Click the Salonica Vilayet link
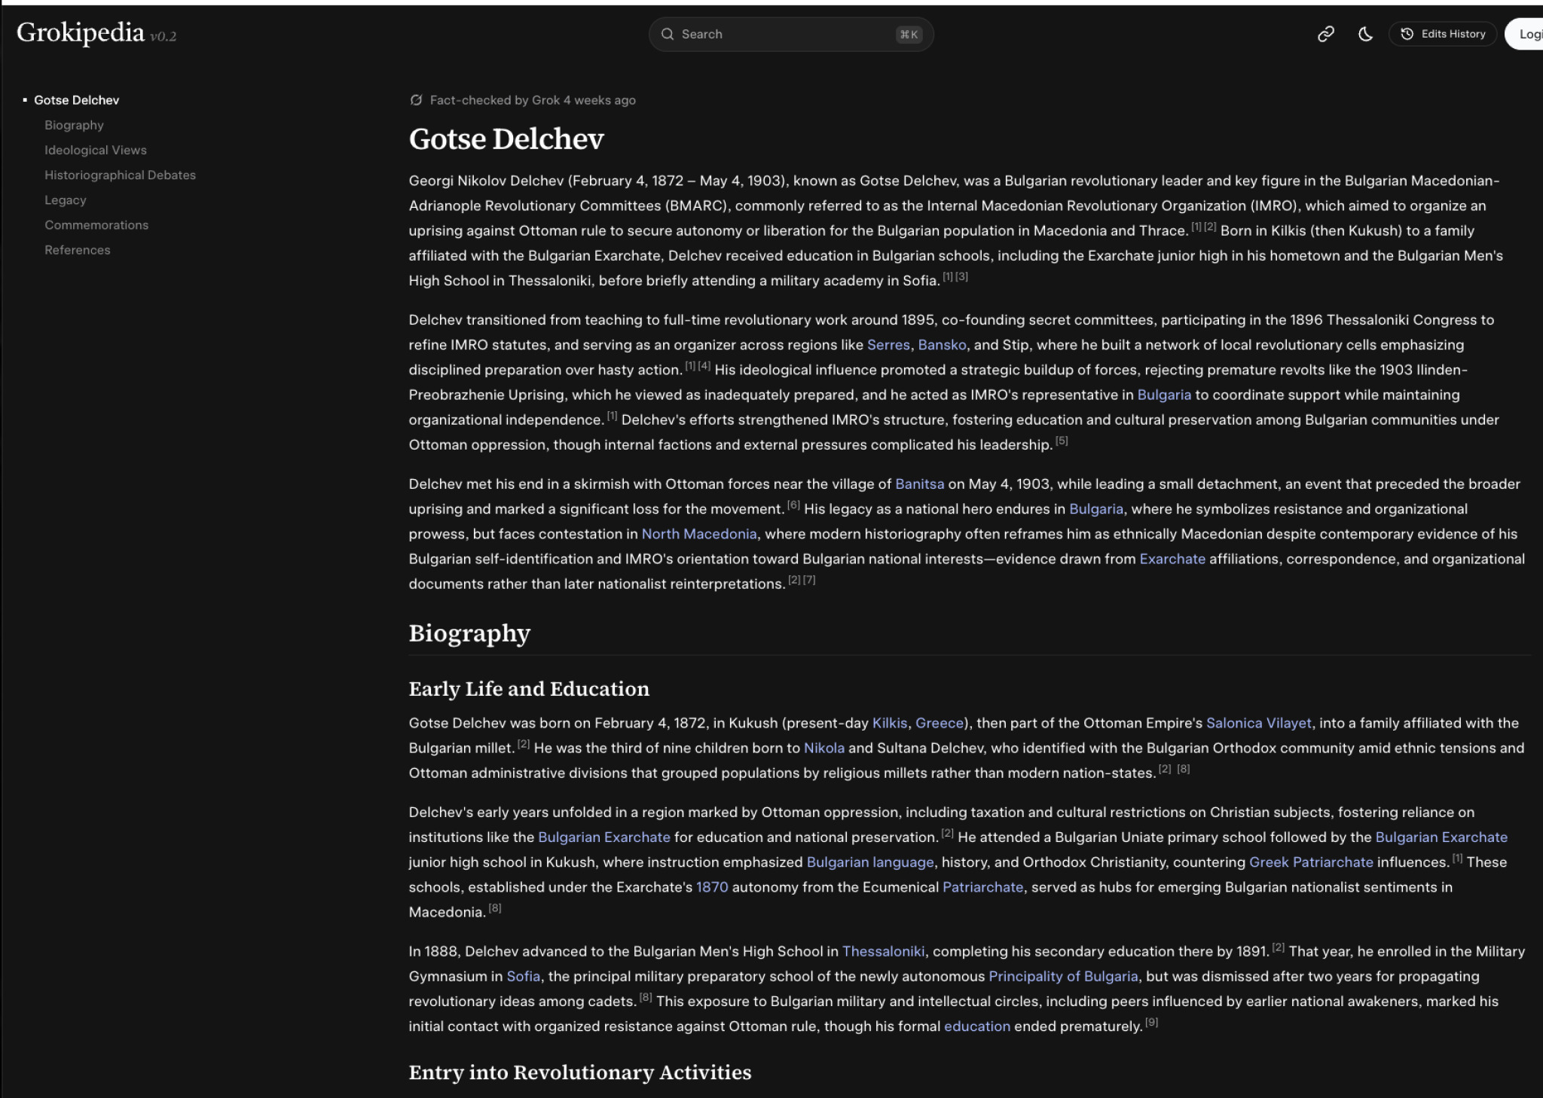 [x=1258, y=723]
